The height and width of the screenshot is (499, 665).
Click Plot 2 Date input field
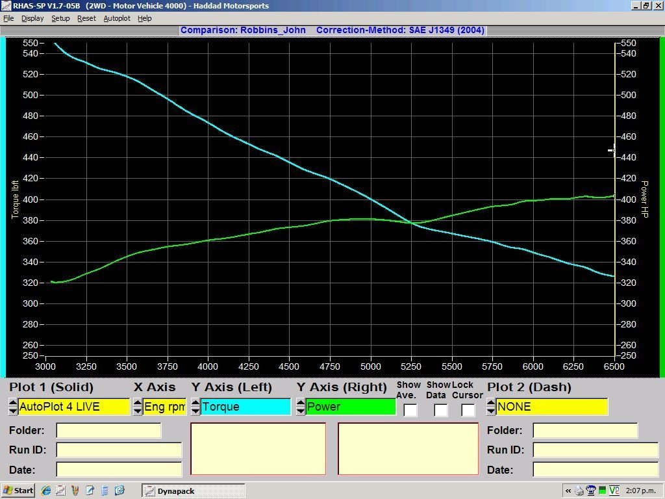(596, 470)
